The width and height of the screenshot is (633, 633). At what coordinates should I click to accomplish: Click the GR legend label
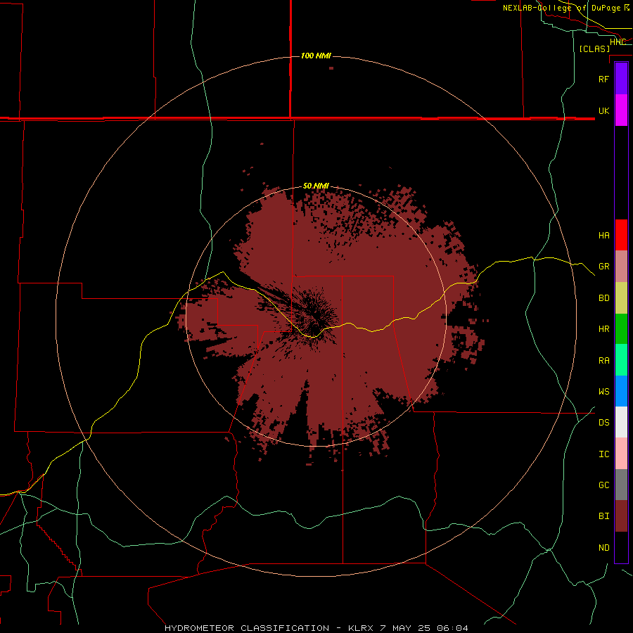coord(603,267)
